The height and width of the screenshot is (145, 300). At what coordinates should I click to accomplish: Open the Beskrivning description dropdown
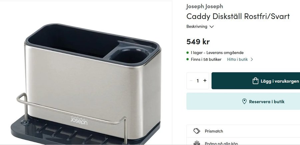[200, 26]
